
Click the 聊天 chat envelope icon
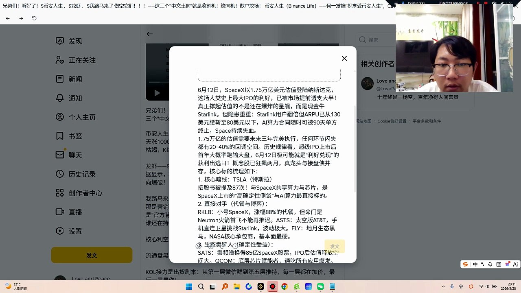pos(60,155)
